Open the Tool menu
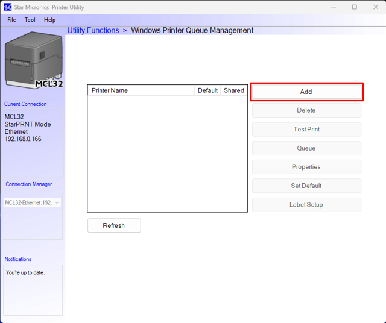 click(30, 20)
